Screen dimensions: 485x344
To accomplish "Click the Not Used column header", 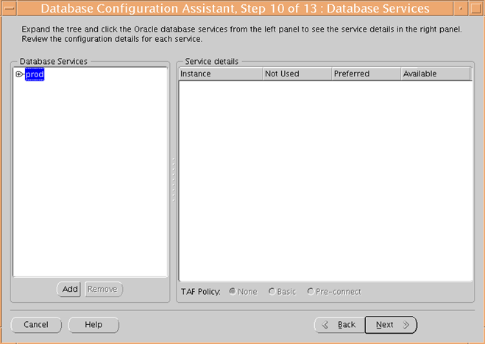I will (x=297, y=74).
